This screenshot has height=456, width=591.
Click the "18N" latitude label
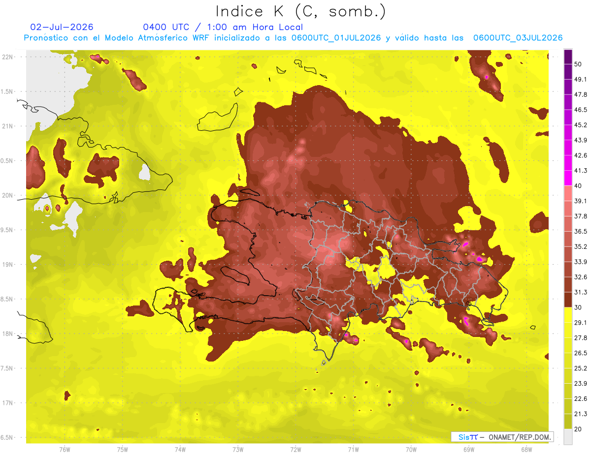pos(7,334)
